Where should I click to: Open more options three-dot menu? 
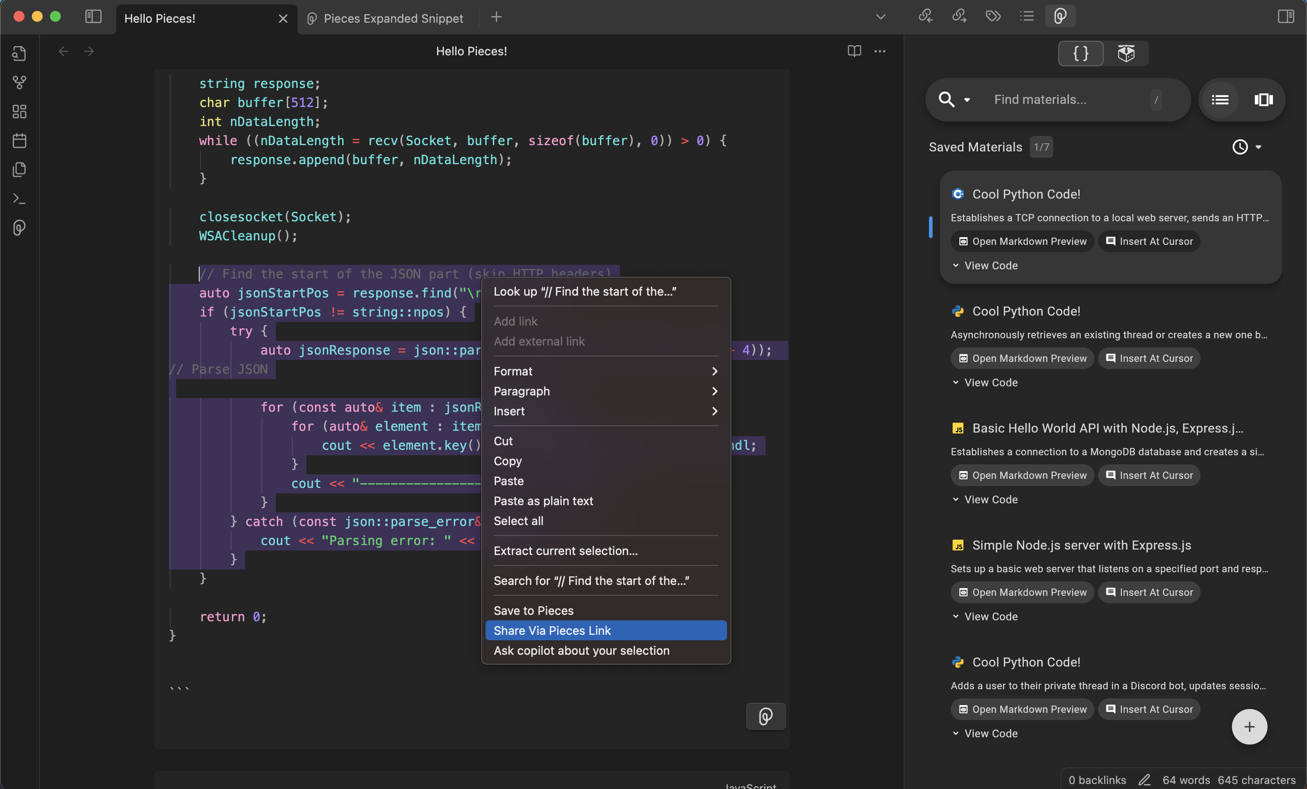tap(880, 51)
